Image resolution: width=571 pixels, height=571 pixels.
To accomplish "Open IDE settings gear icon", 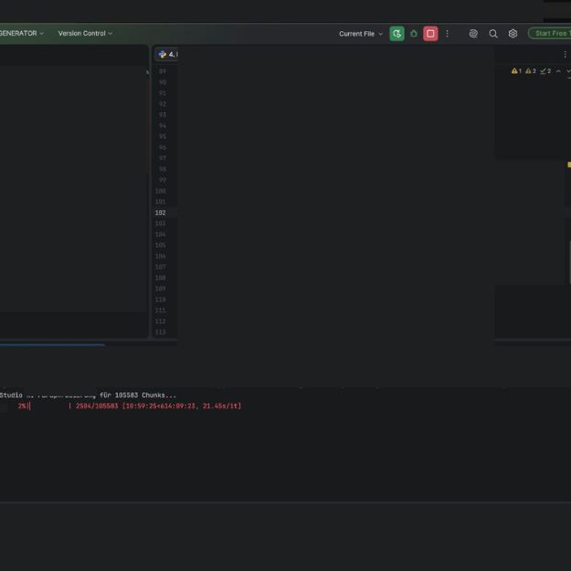I will [x=513, y=34].
